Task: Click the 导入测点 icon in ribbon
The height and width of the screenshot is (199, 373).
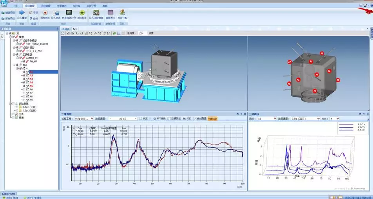Action: [56, 13]
